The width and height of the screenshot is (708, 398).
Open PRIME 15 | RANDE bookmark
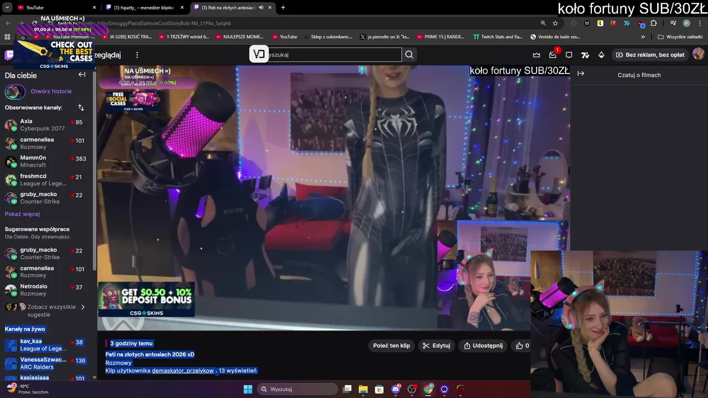coord(440,36)
